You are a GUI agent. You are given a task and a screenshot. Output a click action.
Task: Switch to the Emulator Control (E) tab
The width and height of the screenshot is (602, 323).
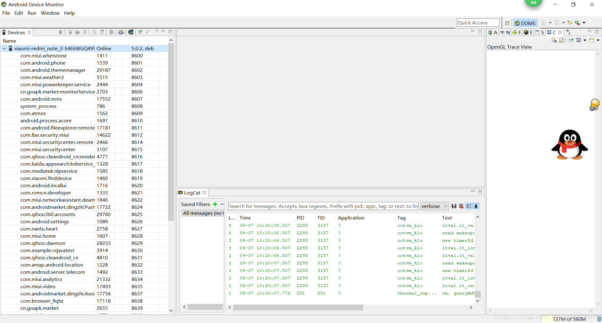point(528,32)
